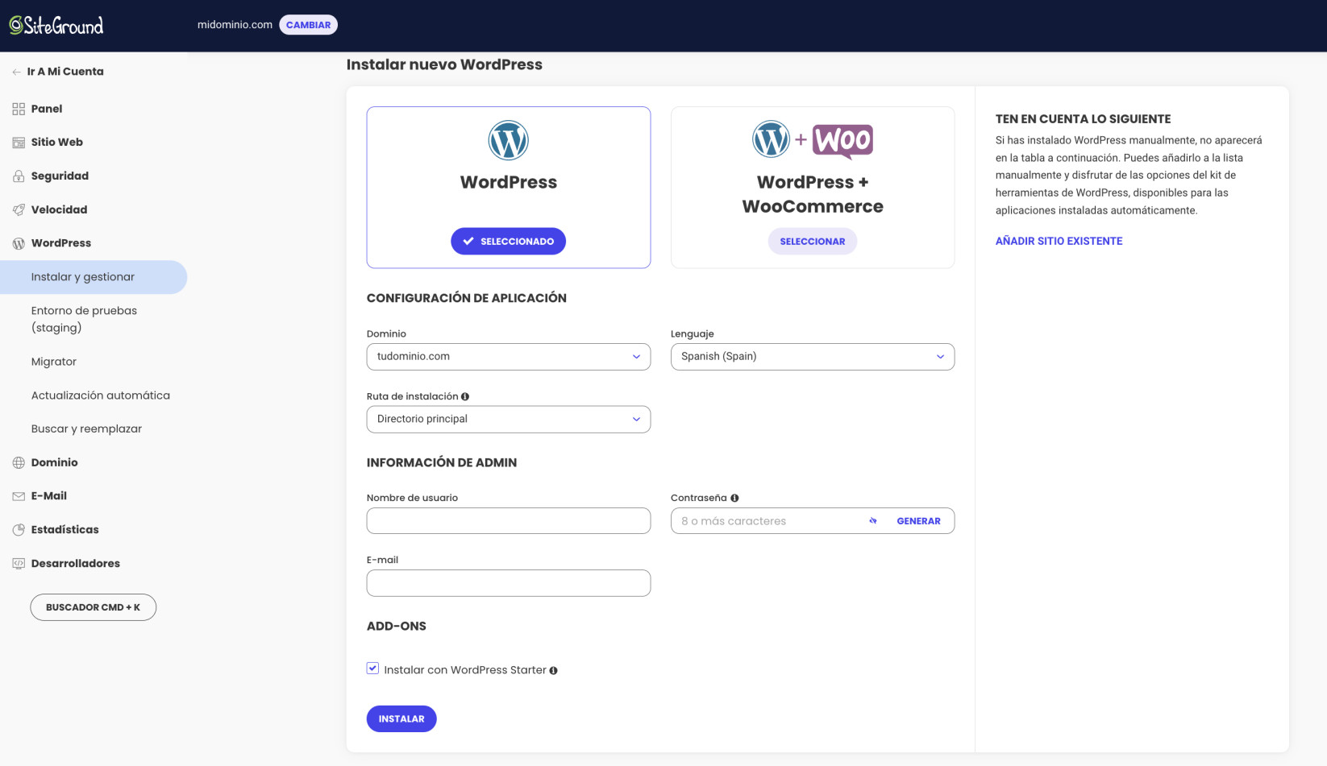Open the Lenguaje dropdown
Viewport: 1327px width, 766px height.
(813, 357)
